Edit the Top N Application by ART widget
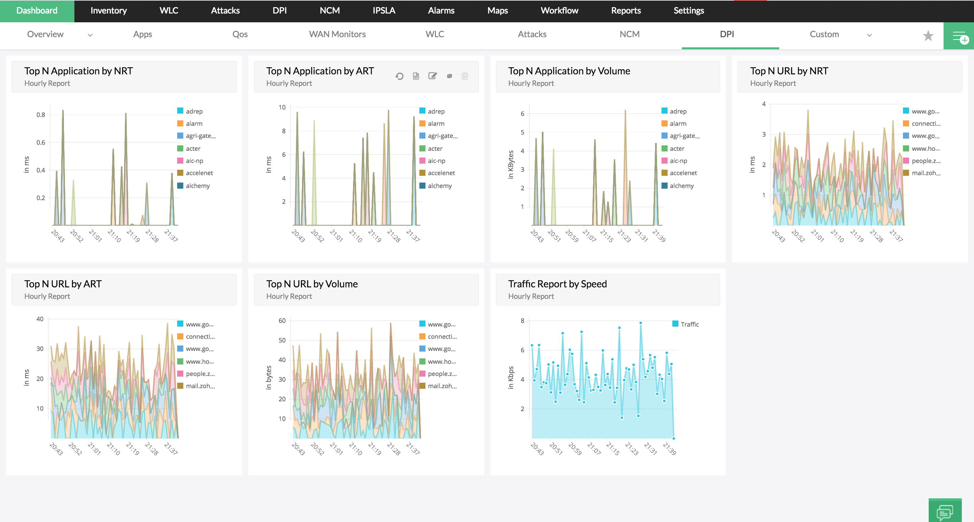This screenshot has width=974, height=522. click(x=433, y=76)
